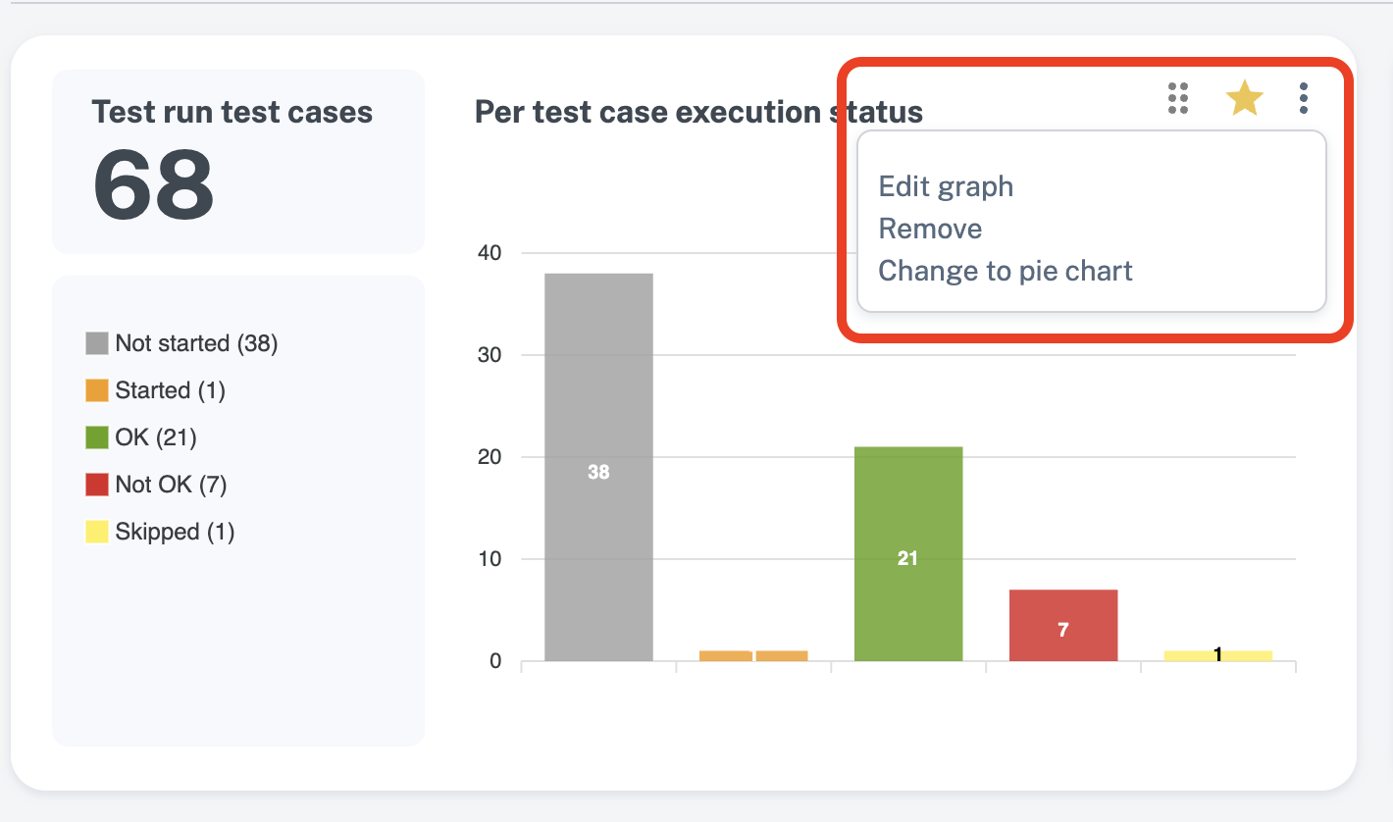The width and height of the screenshot is (1393, 822).
Task: Click the Test run test cases 68 counter
Action: pos(238,162)
